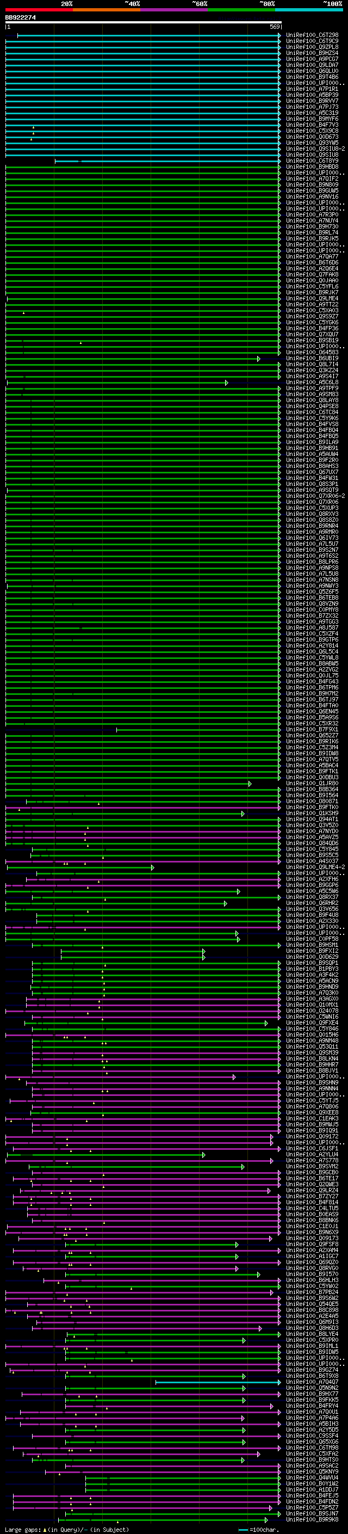Open the UniRef100_B9R9K8 hit label
Screen dimensions: 348x1534
312,1520
